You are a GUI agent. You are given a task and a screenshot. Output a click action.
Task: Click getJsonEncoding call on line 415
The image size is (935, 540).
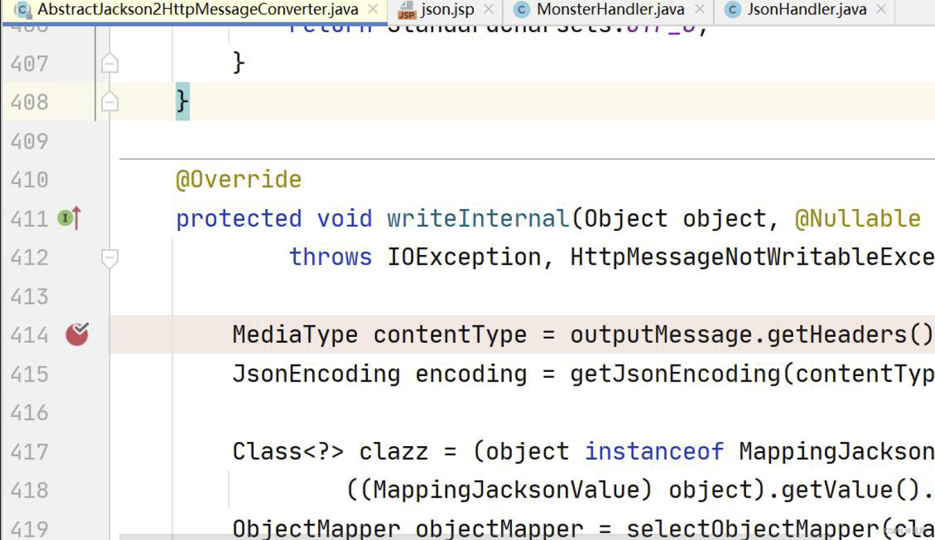675,374
